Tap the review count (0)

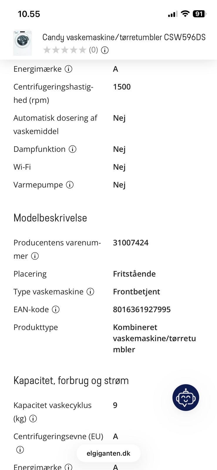pos(93,50)
